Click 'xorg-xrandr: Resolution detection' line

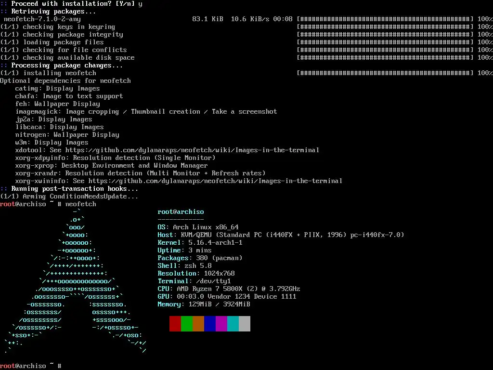140,173
